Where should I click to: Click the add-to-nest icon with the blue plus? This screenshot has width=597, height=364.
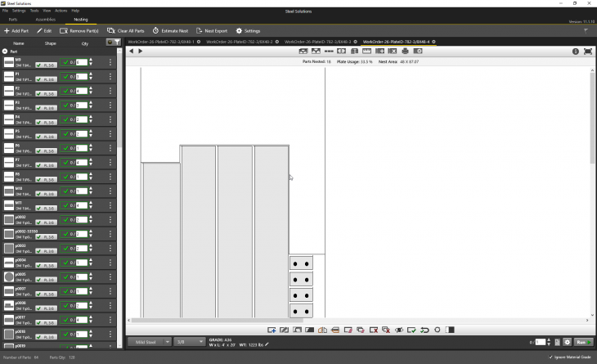click(272, 330)
